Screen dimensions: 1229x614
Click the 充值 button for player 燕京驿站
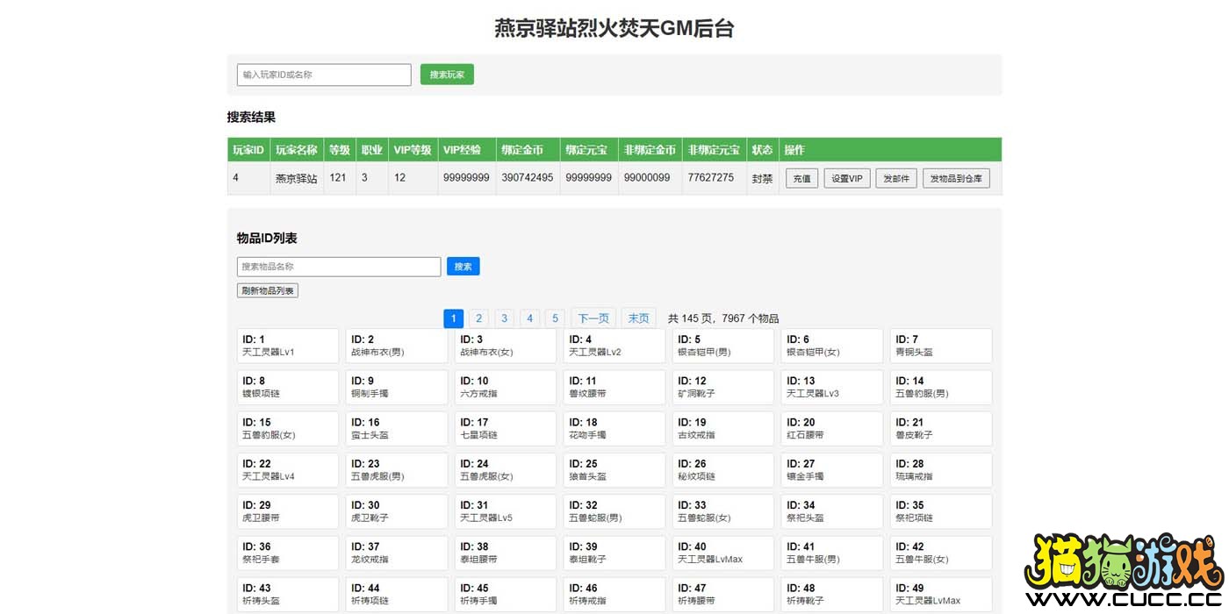point(801,178)
